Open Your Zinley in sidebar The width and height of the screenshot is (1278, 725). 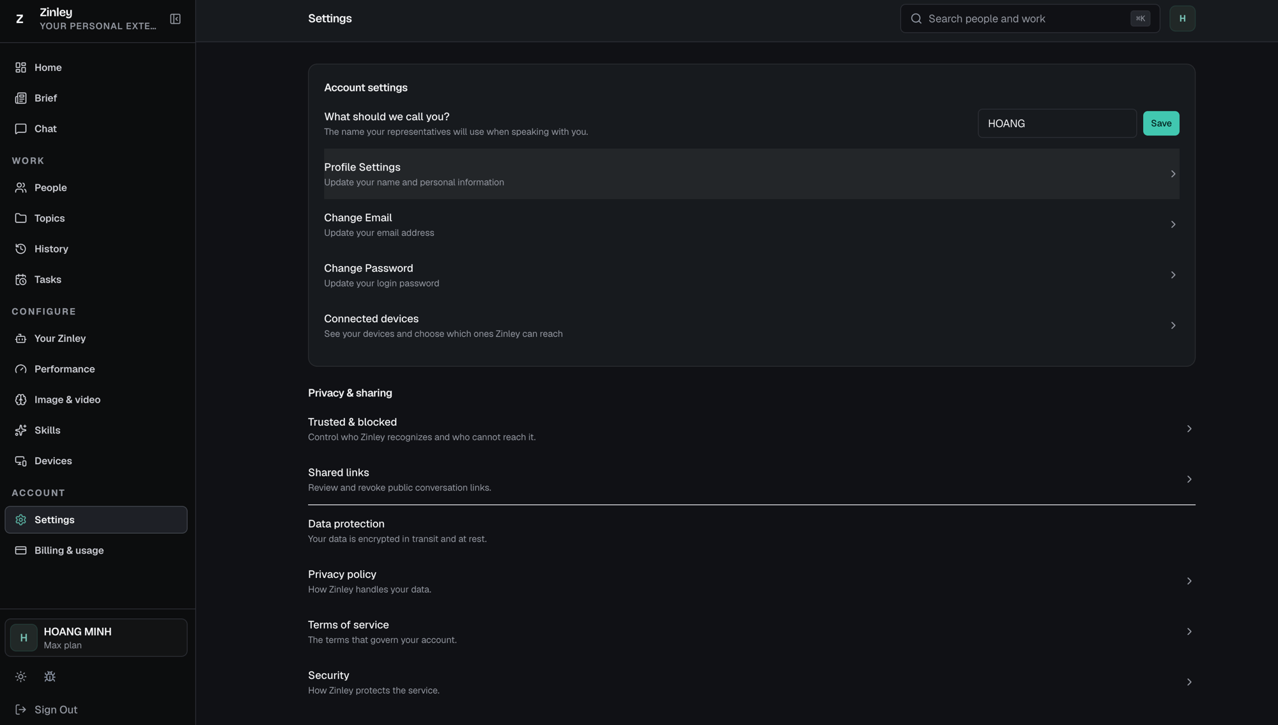tap(96, 338)
